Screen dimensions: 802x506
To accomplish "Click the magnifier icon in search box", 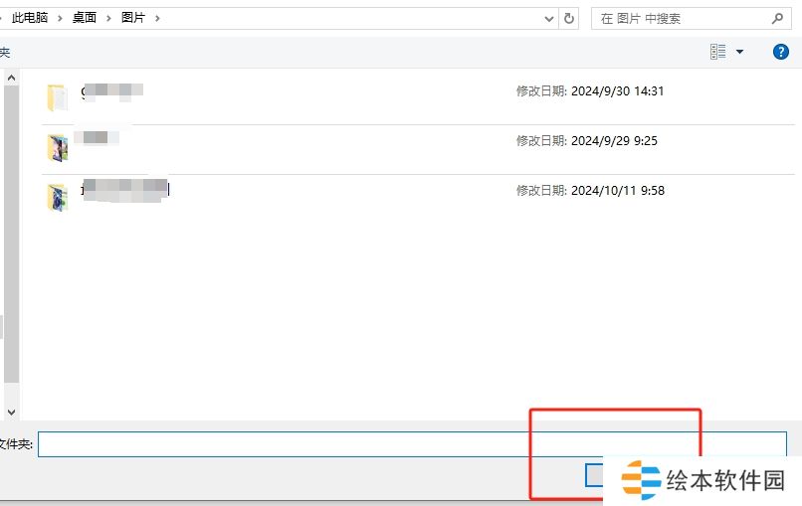I will (777, 18).
